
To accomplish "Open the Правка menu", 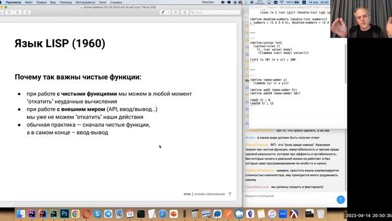I will click(x=41, y=2).
